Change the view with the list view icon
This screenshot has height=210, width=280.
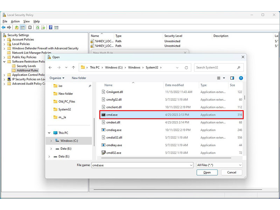coord(218,78)
